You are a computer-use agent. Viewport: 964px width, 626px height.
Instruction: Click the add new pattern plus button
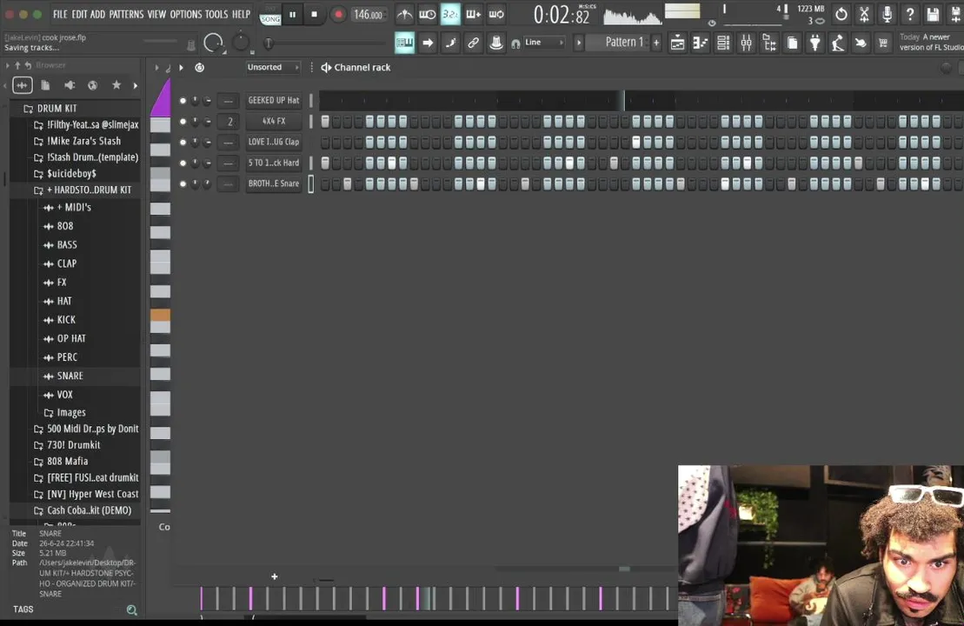(x=656, y=43)
